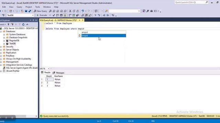
Task: Click Object Explorer horizontal scrollbar right arrow
Action: click(x=36, y=116)
